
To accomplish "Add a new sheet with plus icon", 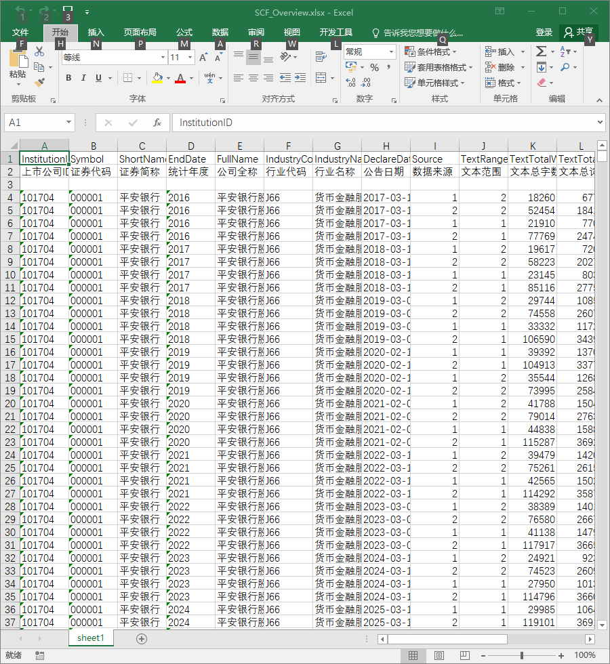I will coord(142,638).
